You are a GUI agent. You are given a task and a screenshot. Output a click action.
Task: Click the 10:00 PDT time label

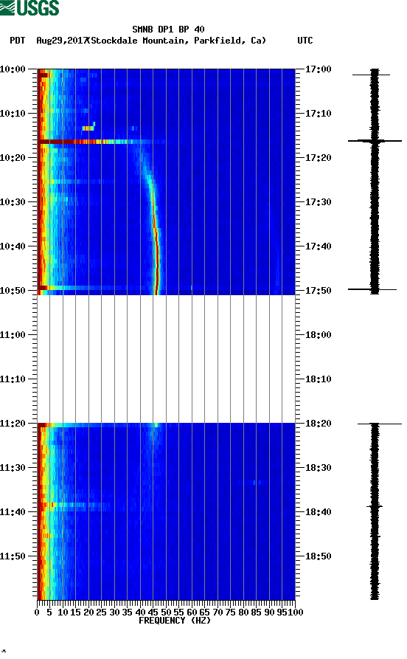(13, 69)
